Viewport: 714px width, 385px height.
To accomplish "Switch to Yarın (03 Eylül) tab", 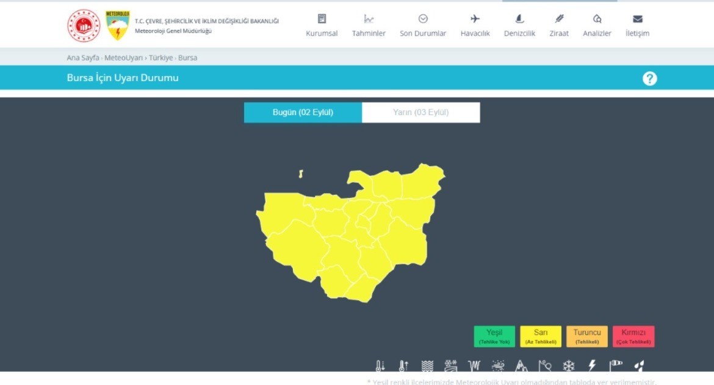I will [x=420, y=113].
